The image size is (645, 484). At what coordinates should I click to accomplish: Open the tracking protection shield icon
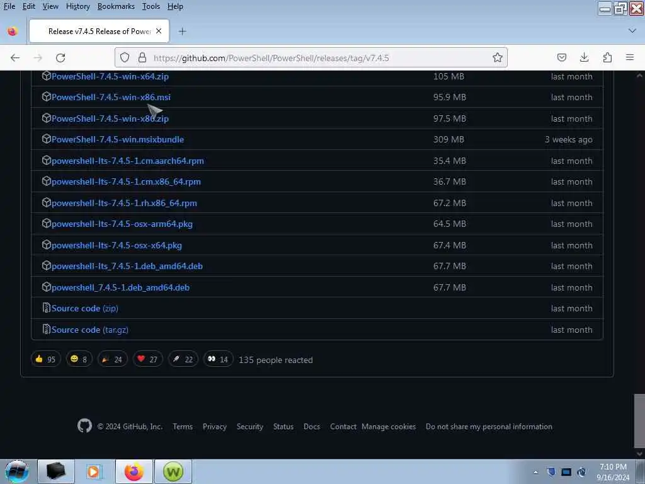pyautogui.click(x=125, y=57)
